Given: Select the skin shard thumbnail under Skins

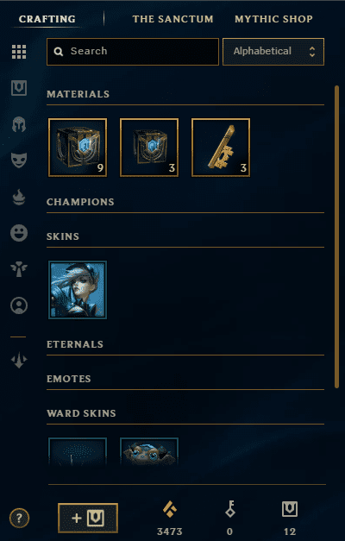Looking at the screenshot, I should click(x=78, y=290).
